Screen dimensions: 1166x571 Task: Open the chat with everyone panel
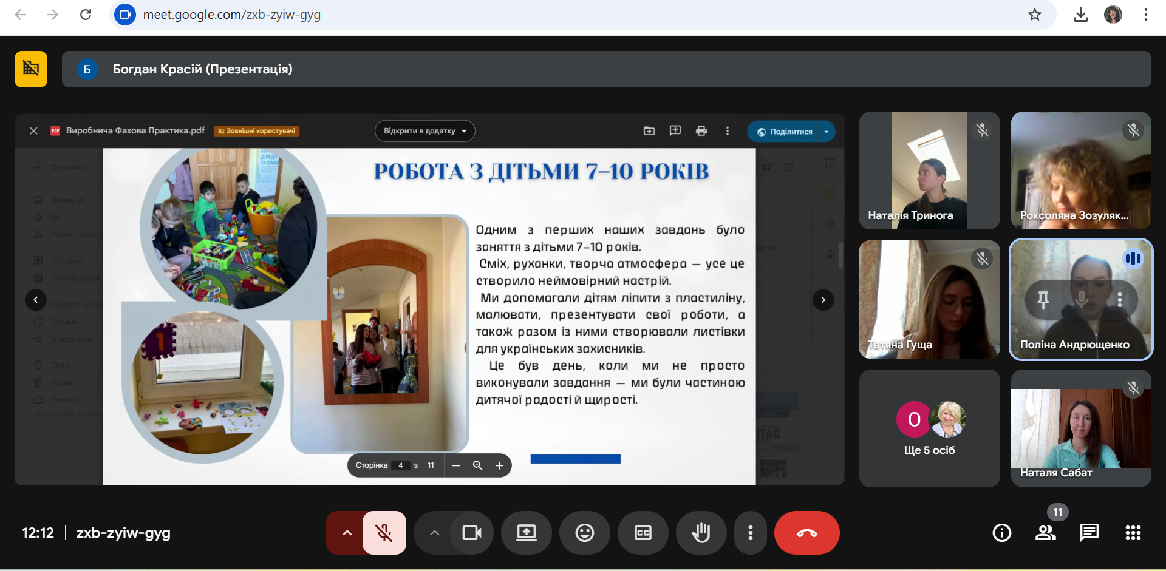(x=1089, y=533)
